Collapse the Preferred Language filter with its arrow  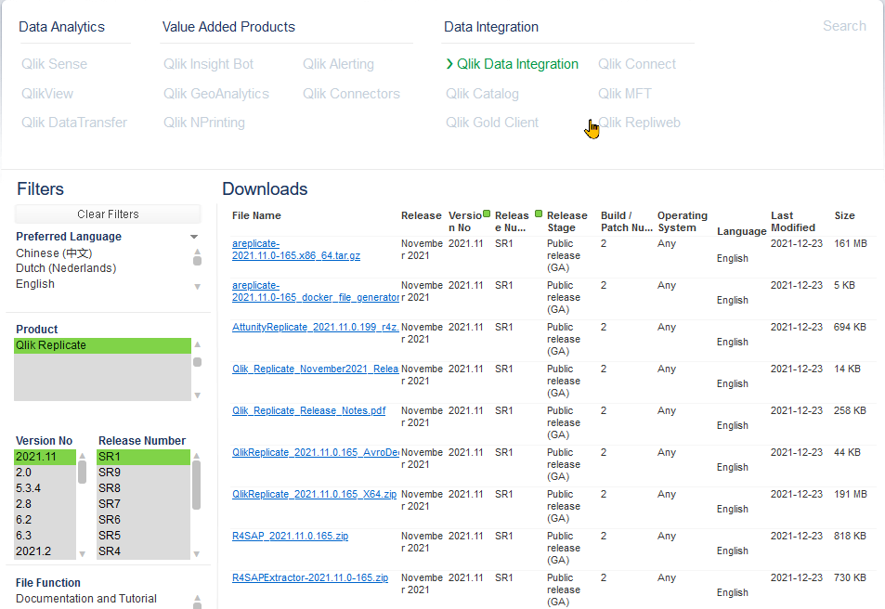point(194,236)
